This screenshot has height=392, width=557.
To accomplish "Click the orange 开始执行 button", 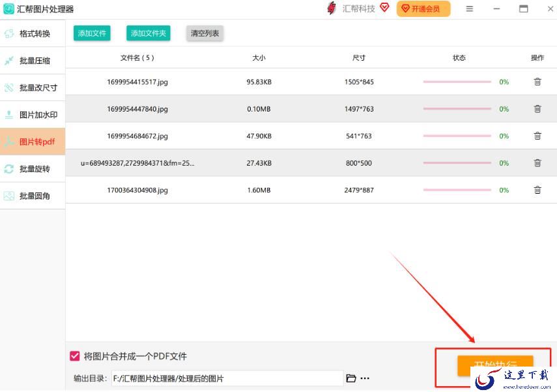I will [495, 365].
